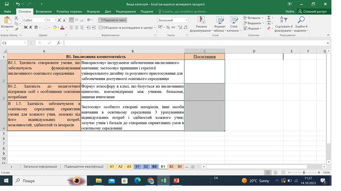Open the Б3 sheet tab
This screenshot has height=191, width=341.
[x=155, y=166]
